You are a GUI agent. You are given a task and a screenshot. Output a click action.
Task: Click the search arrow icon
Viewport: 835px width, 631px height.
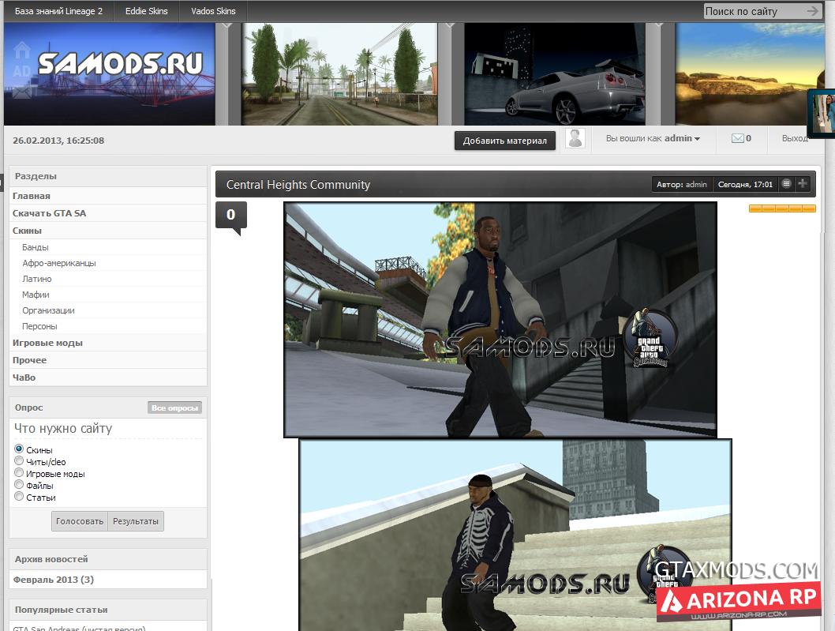(x=813, y=11)
